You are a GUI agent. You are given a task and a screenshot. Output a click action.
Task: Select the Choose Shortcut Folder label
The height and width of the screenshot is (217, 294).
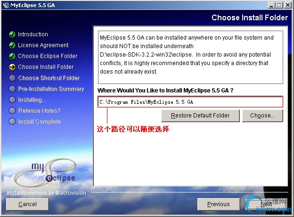[49, 78]
